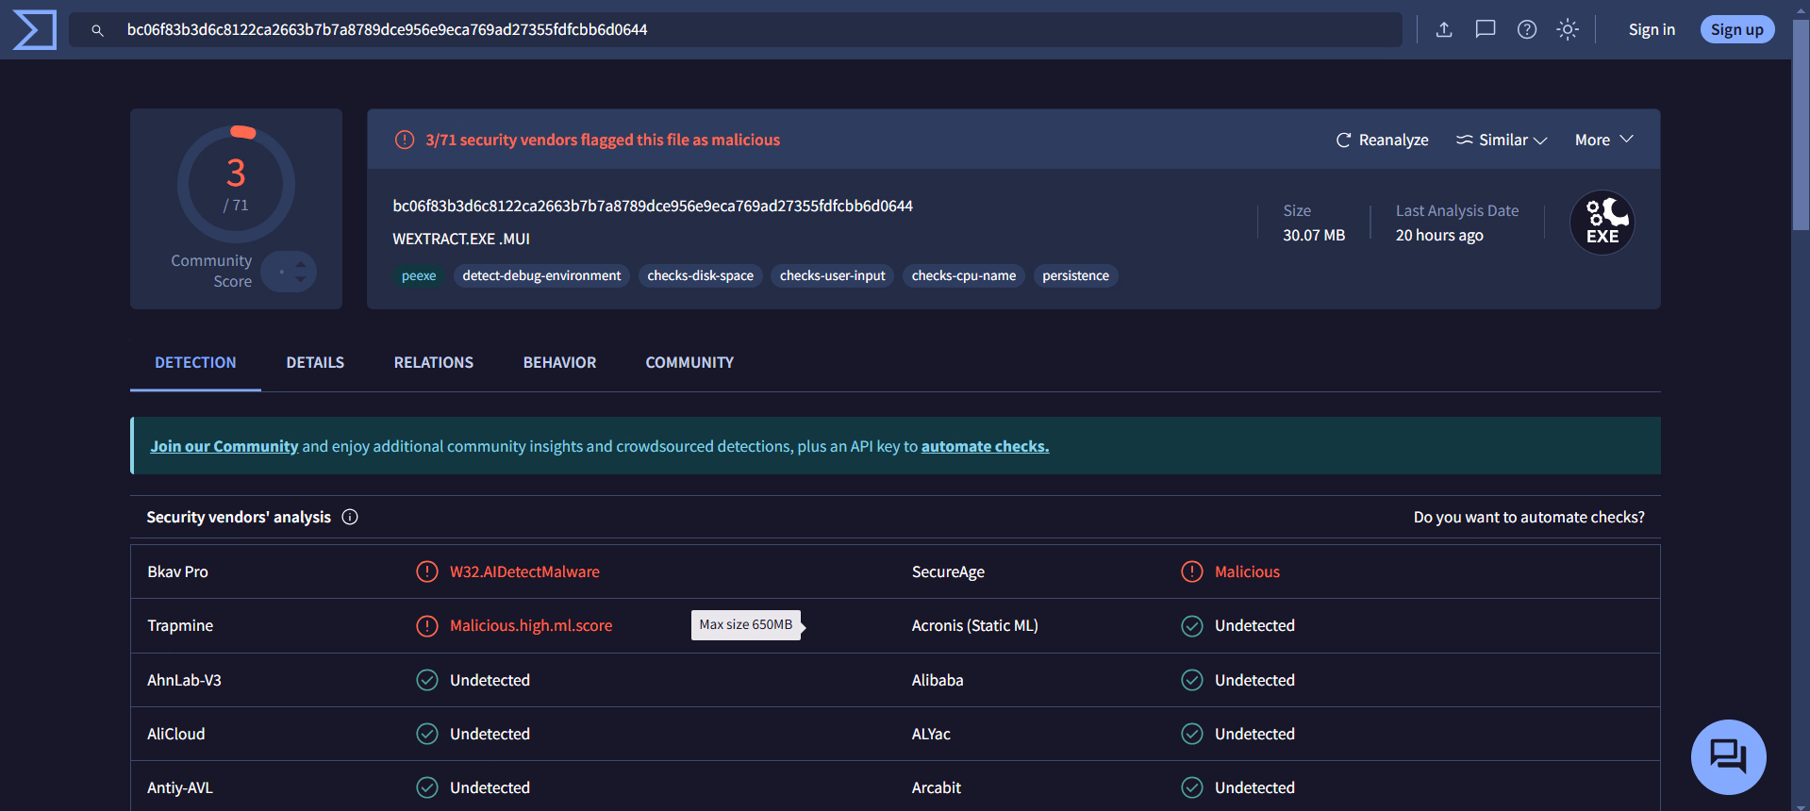1810x811 pixels.
Task: Toggle the light/dark theme sun icon
Action: pyautogui.click(x=1567, y=29)
